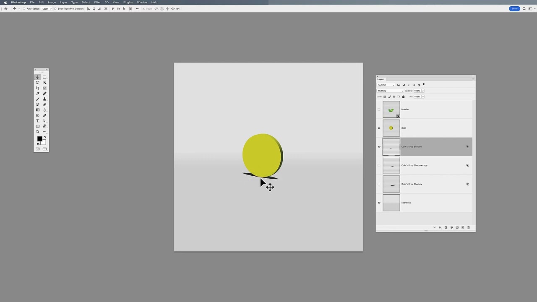Select the Lasso tool

click(x=38, y=83)
